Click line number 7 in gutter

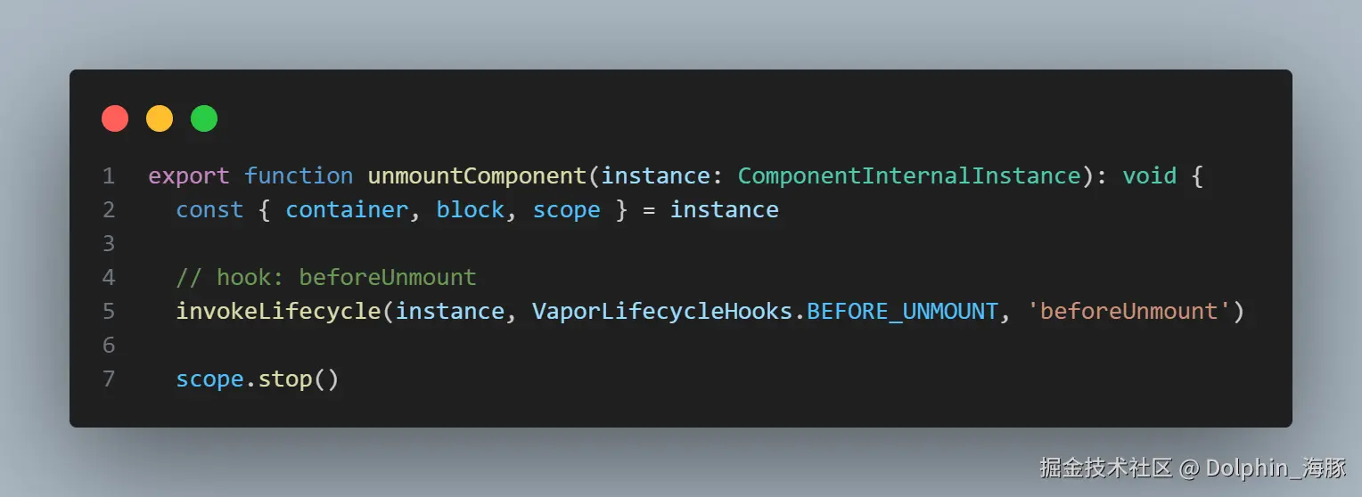(x=108, y=379)
